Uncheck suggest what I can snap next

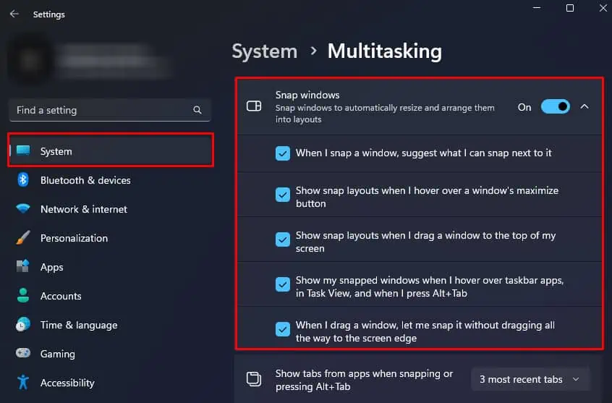tap(283, 153)
